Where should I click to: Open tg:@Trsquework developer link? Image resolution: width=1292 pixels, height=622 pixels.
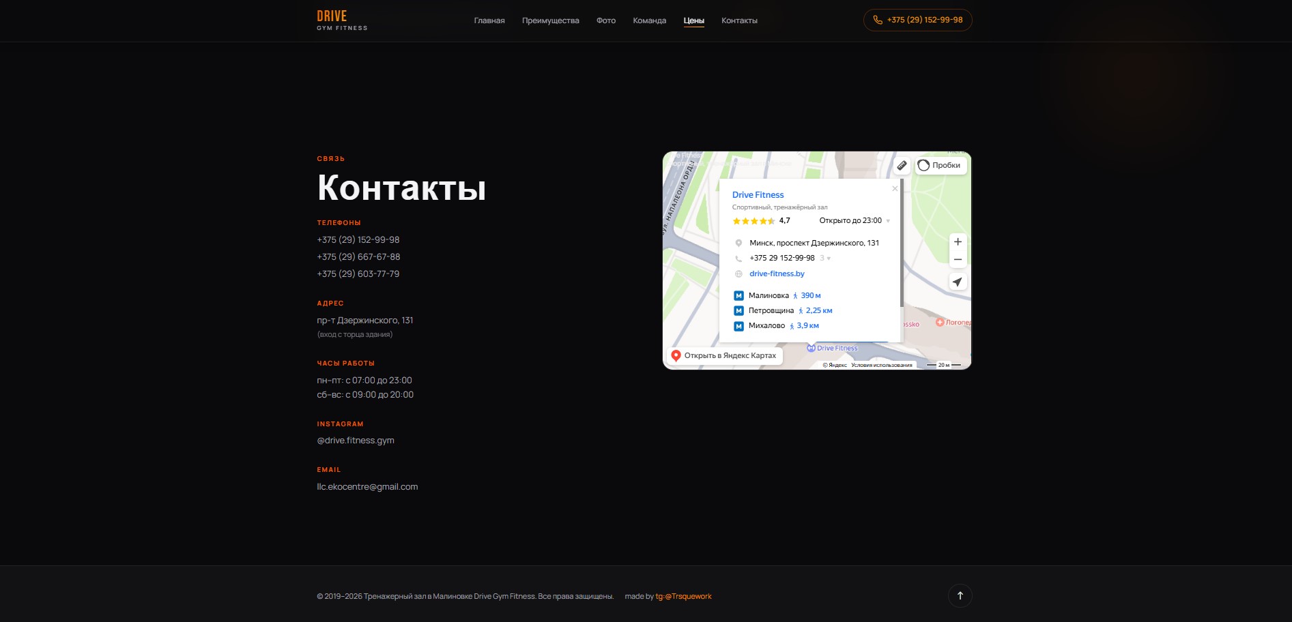[683, 597]
